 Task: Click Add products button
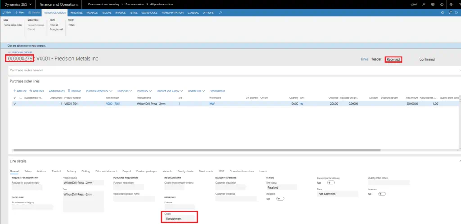(x=57, y=91)
